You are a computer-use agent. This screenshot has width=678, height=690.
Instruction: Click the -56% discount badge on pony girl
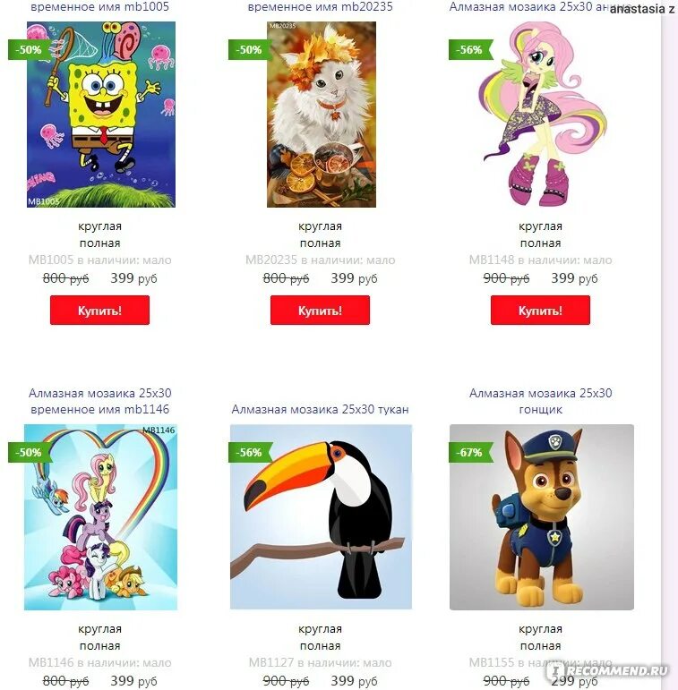coord(470,49)
